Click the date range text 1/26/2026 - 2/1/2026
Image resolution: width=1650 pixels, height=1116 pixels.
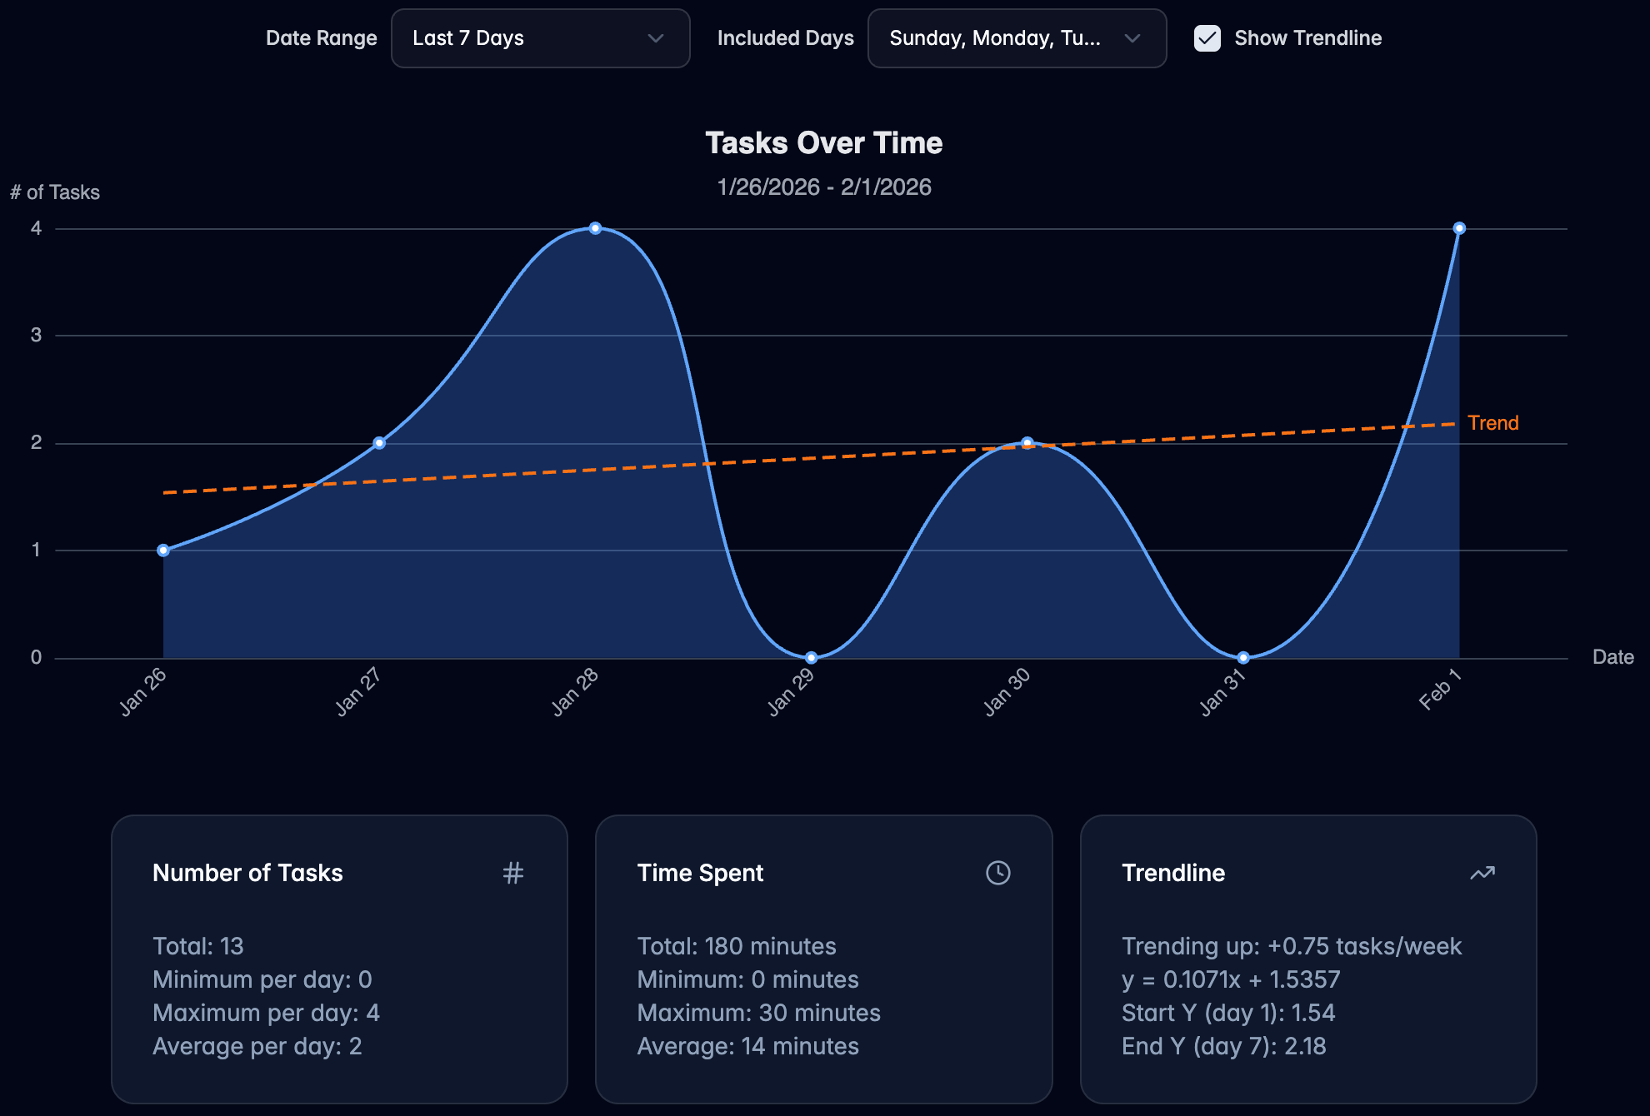click(824, 187)
